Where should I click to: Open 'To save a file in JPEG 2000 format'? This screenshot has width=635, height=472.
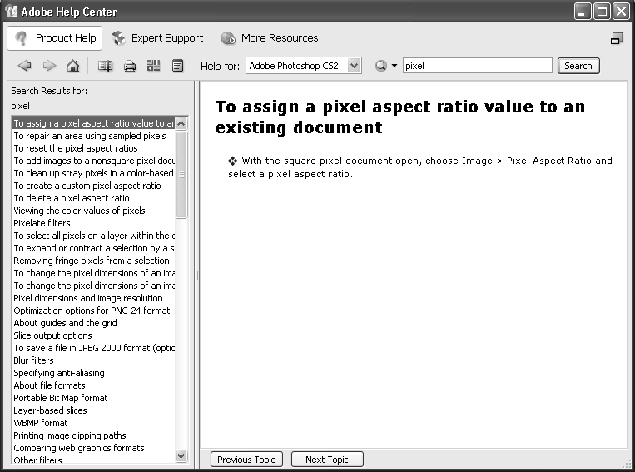point(94,348)
